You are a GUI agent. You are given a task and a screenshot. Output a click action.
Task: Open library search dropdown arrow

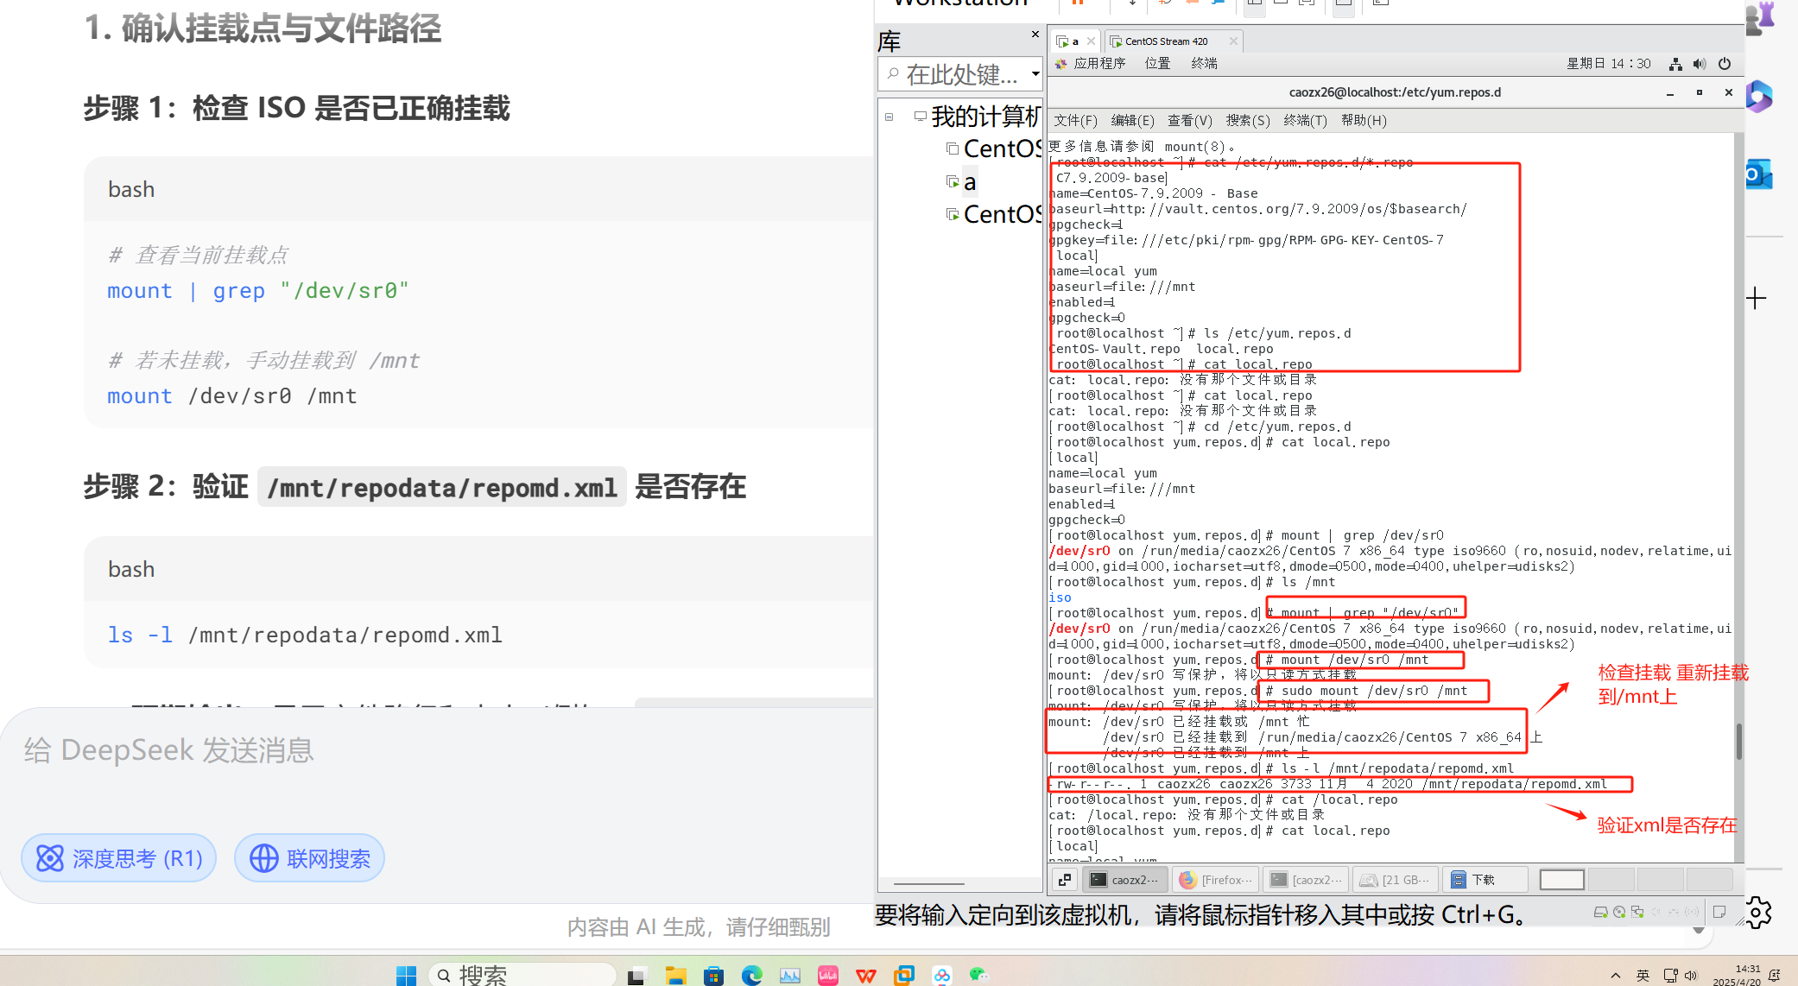(1035, 74)
